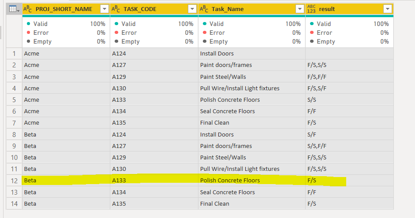The image size is (415, 218).
Task: Open the result column filter dropdown
Action: point(388,9)
